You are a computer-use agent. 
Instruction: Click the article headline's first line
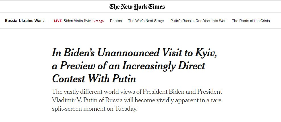coord(134,53)
